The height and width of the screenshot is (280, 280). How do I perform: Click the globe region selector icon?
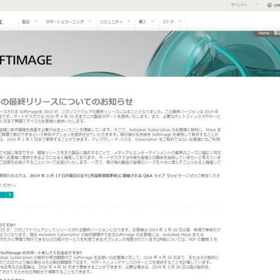[x=269, y=5]
